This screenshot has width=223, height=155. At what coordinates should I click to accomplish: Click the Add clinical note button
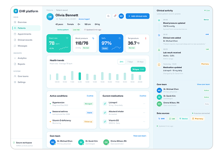pos(137,16)
